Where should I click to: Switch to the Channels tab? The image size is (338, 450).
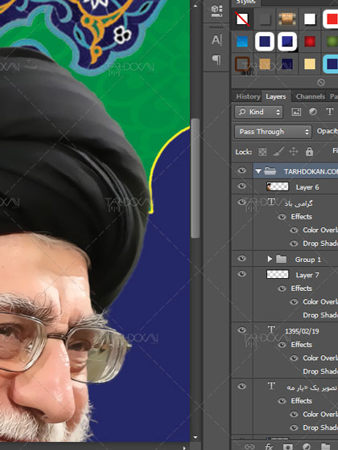[311, 96]
